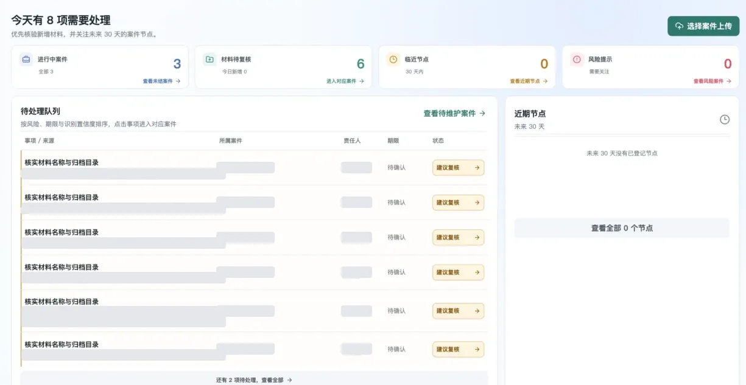Click the 今天有 8 项需要处理 heading

coord(61,21)
